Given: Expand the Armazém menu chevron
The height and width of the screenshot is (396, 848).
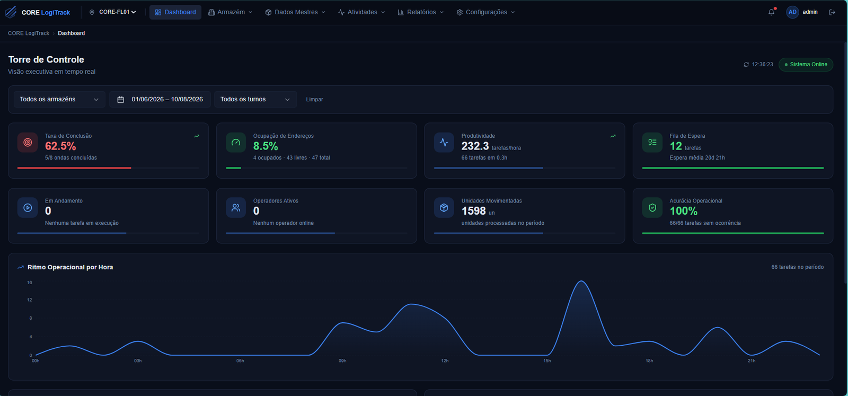Looking at the screenshot, I should click(251, 12).
